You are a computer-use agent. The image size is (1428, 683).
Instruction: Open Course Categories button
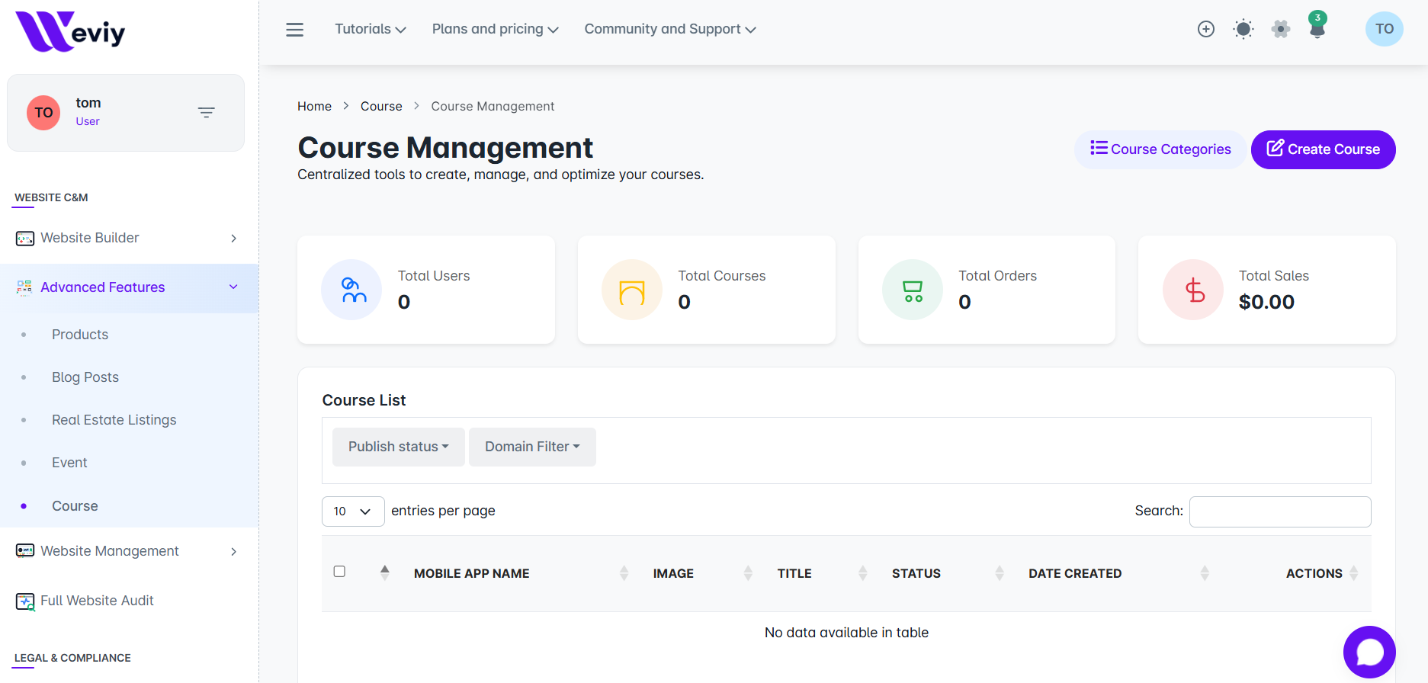click(1160, 149)
